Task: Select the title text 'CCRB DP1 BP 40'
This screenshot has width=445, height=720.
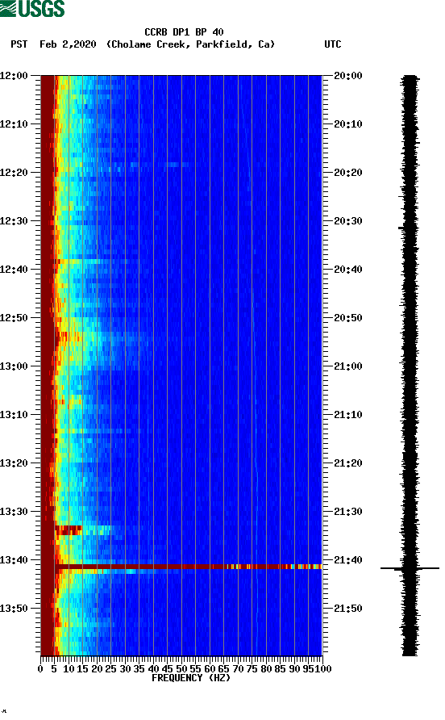Action: [184, 32]
